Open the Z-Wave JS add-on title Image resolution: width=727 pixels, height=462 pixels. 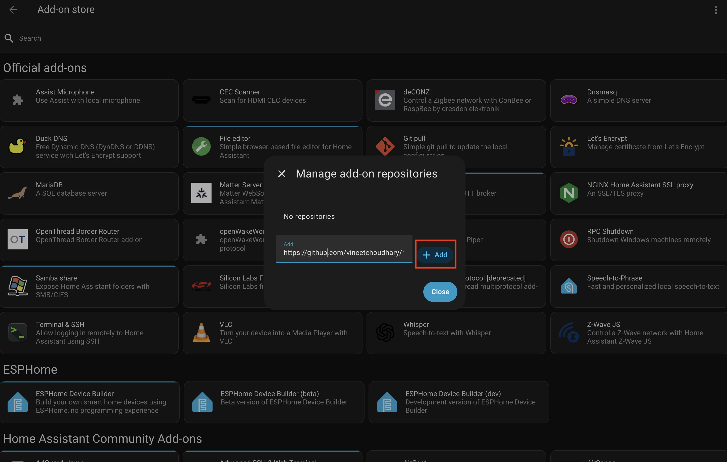point(604,324)
